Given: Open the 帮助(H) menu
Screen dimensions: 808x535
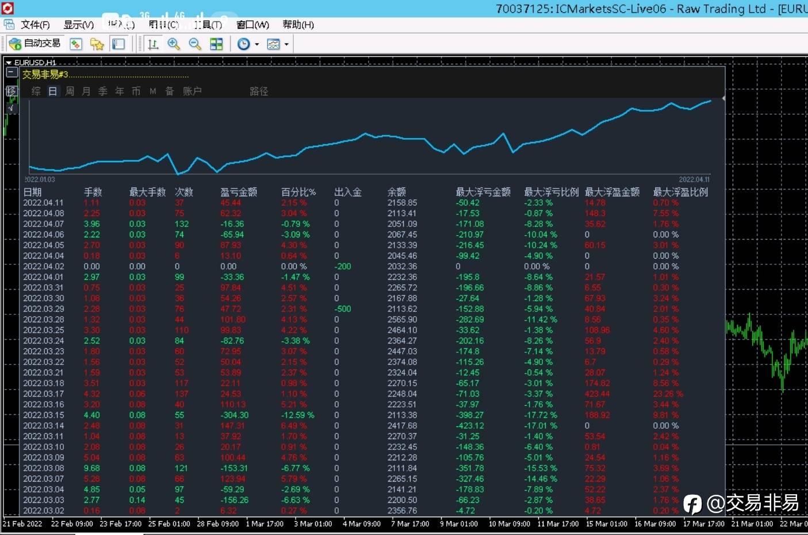Looking at the screenshot, I should coord(298,25).
